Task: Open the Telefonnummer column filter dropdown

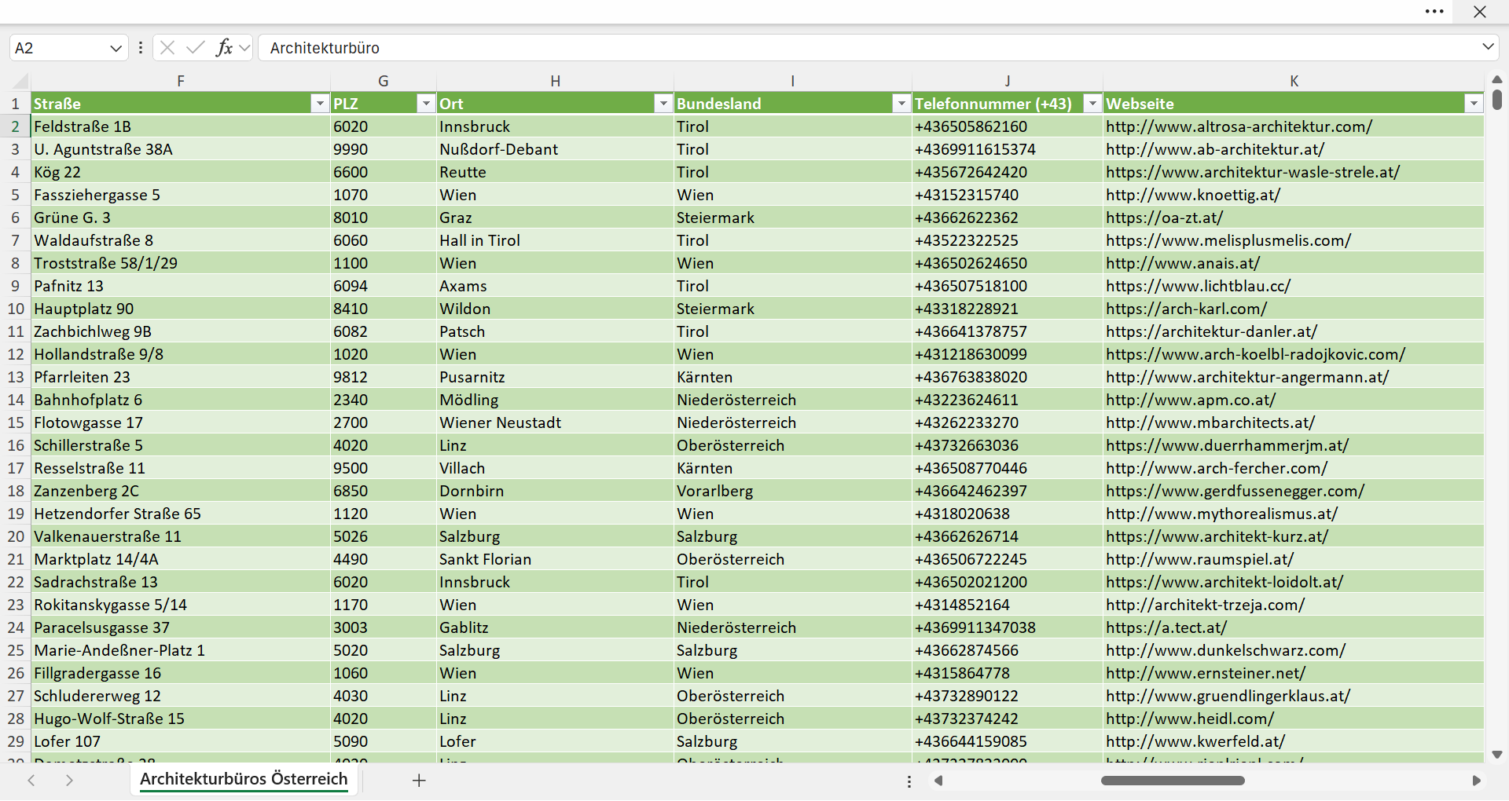Action: pos(1092,104)
